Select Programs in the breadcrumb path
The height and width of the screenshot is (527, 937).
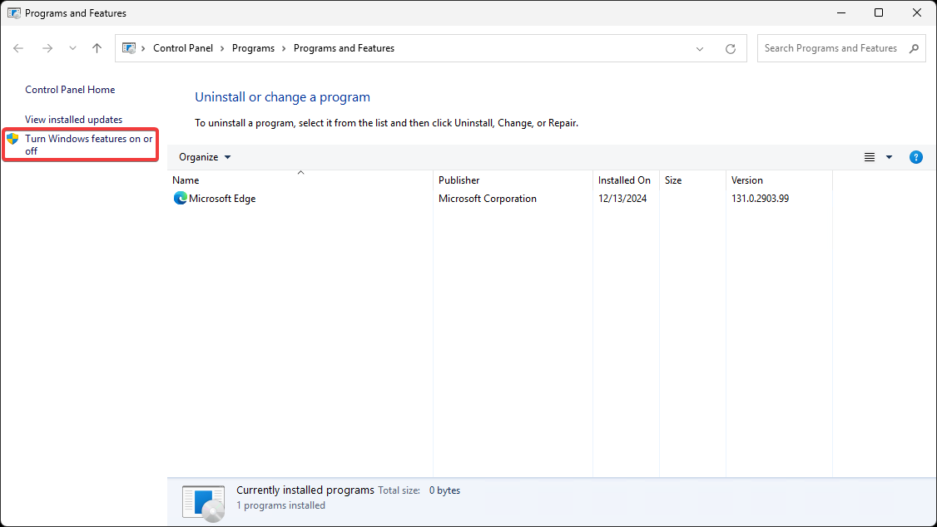pos(253,48)
